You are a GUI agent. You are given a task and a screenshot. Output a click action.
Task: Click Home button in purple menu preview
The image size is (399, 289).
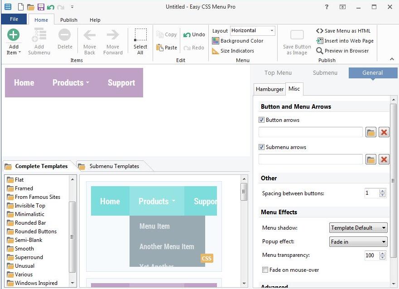tap(24, 83)
